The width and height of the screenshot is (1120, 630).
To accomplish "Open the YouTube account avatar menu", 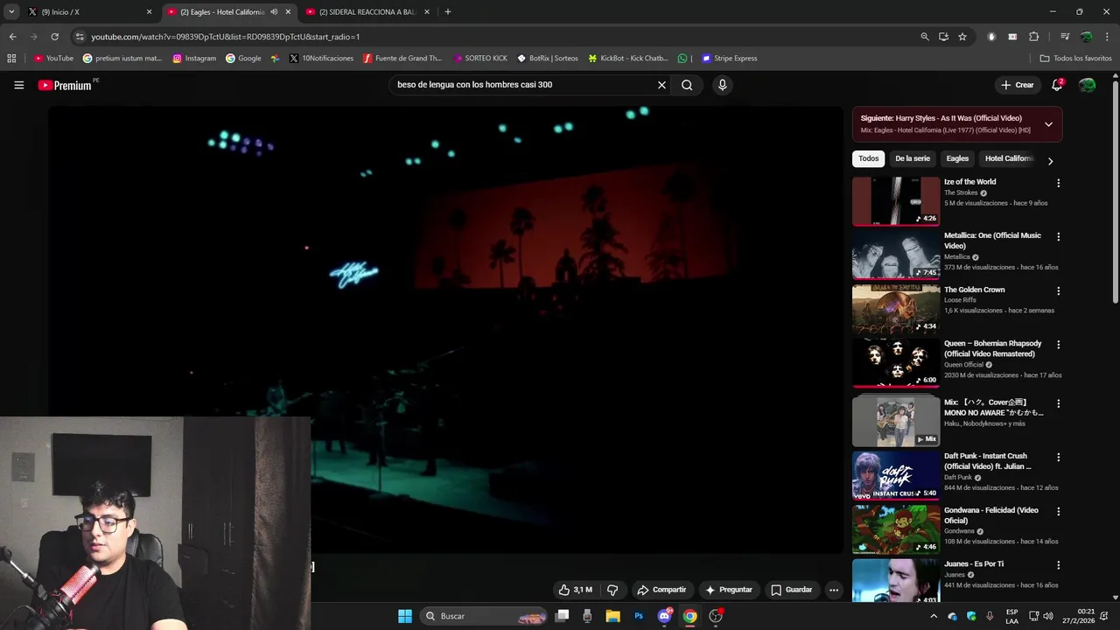I will coord(1087,85).
